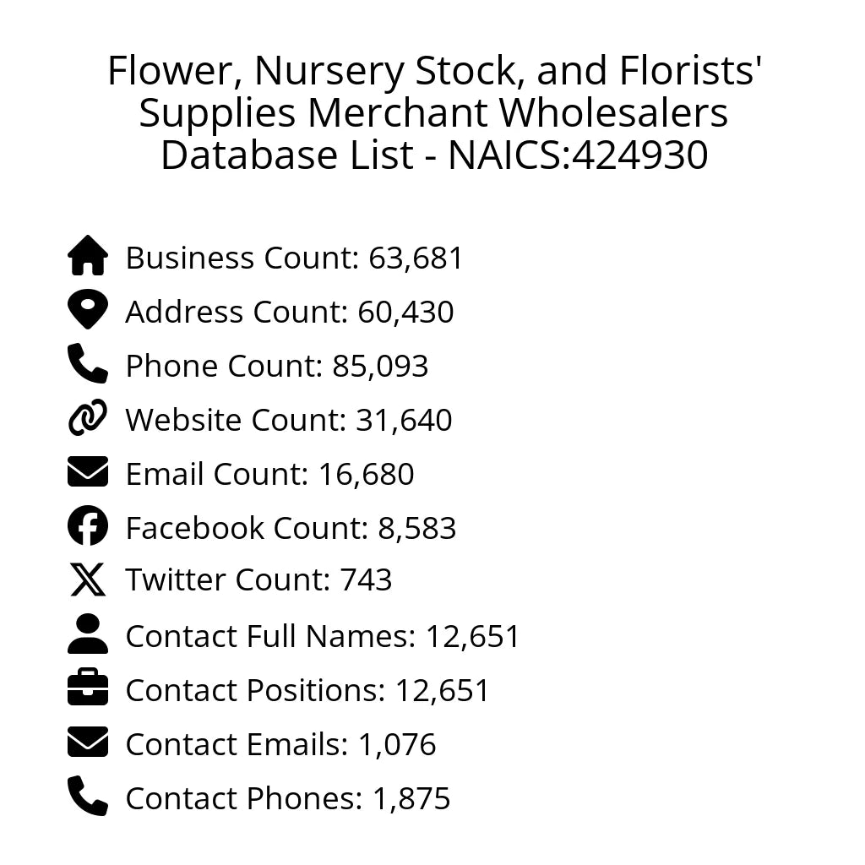Click the house icon beside Business Count
The image size is (865, 865).
(88, 256)
